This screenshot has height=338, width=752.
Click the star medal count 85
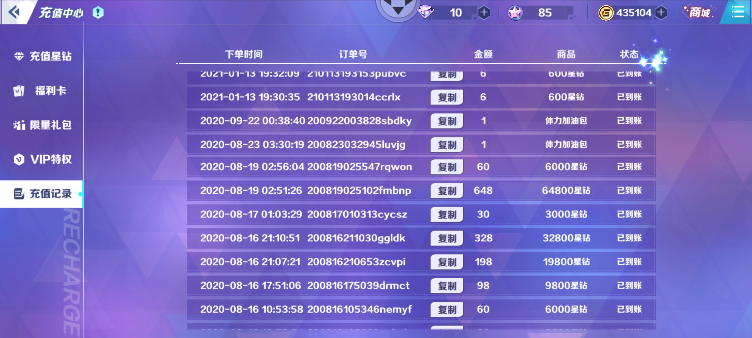pyautogui.click(x=545, y=13)
